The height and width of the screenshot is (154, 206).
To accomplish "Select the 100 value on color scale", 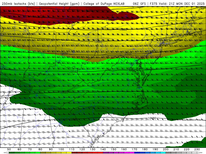I will [61, 149].
